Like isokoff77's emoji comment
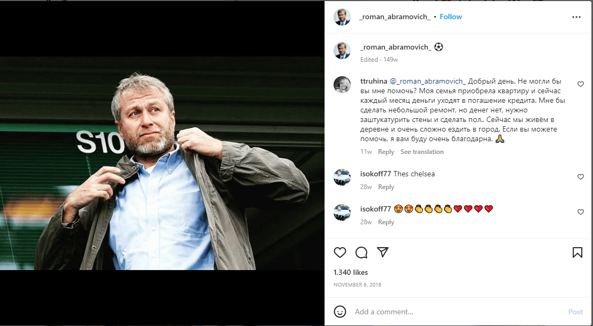Viewport: 593px width, 326px height. (581, 212)
